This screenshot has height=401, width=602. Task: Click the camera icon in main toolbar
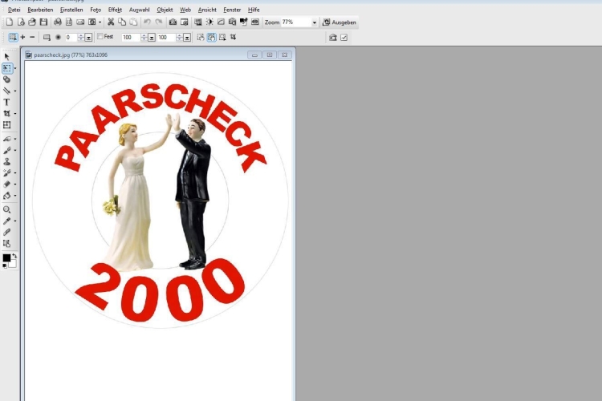(x=173, y=22)
